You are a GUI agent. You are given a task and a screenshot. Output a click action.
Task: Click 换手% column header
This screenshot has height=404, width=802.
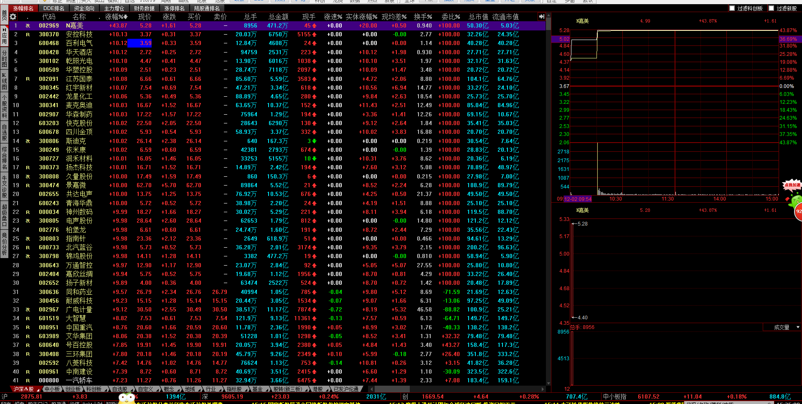(x=423, y=17)
